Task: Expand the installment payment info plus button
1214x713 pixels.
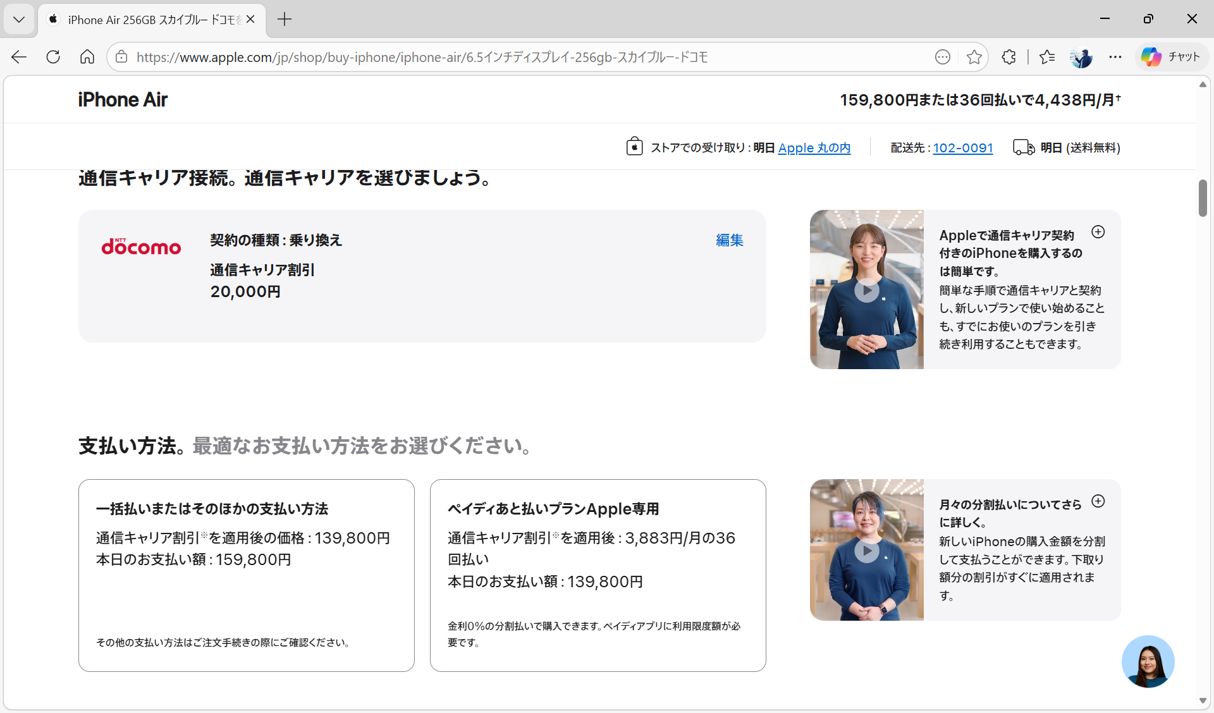Action: 1098,501
